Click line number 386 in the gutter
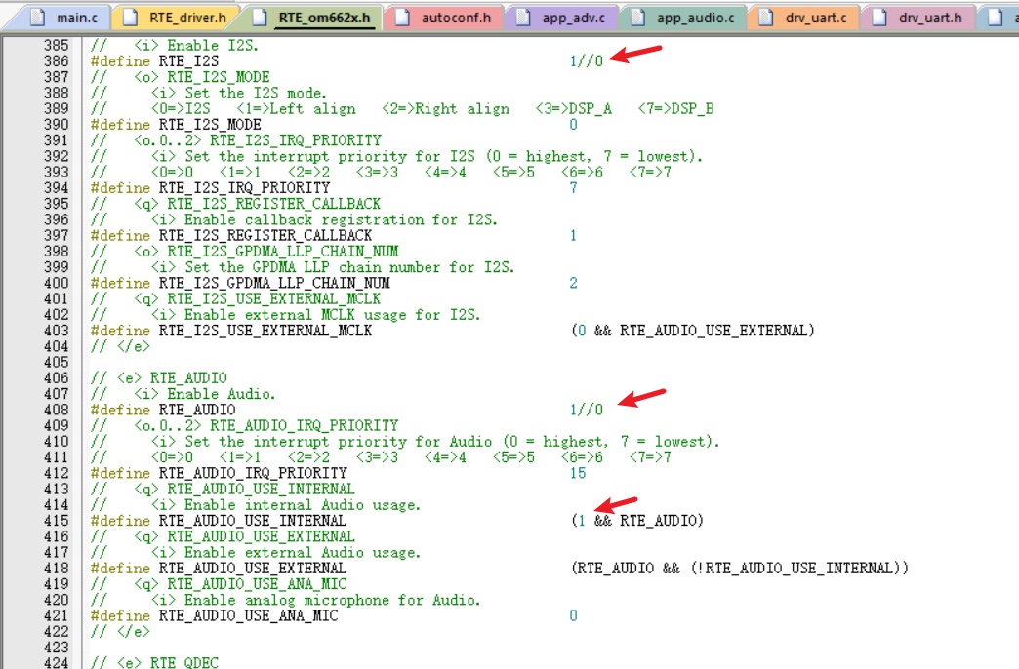The height and width of the screenshot is (669, 1019). click(57, 61)
